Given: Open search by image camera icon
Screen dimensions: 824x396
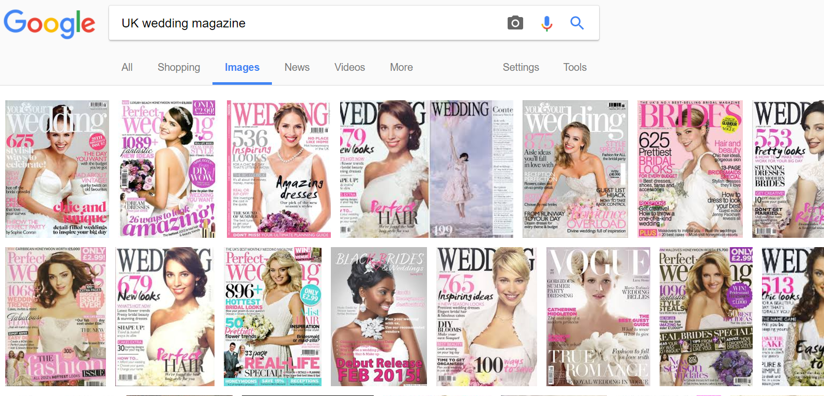Looking at the screenshot, I should [515, 23].
